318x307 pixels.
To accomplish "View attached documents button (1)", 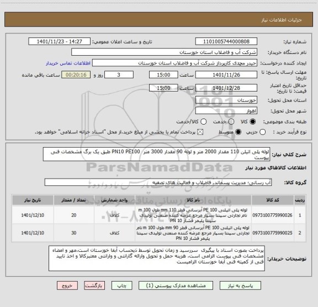I will click(176, 286).
